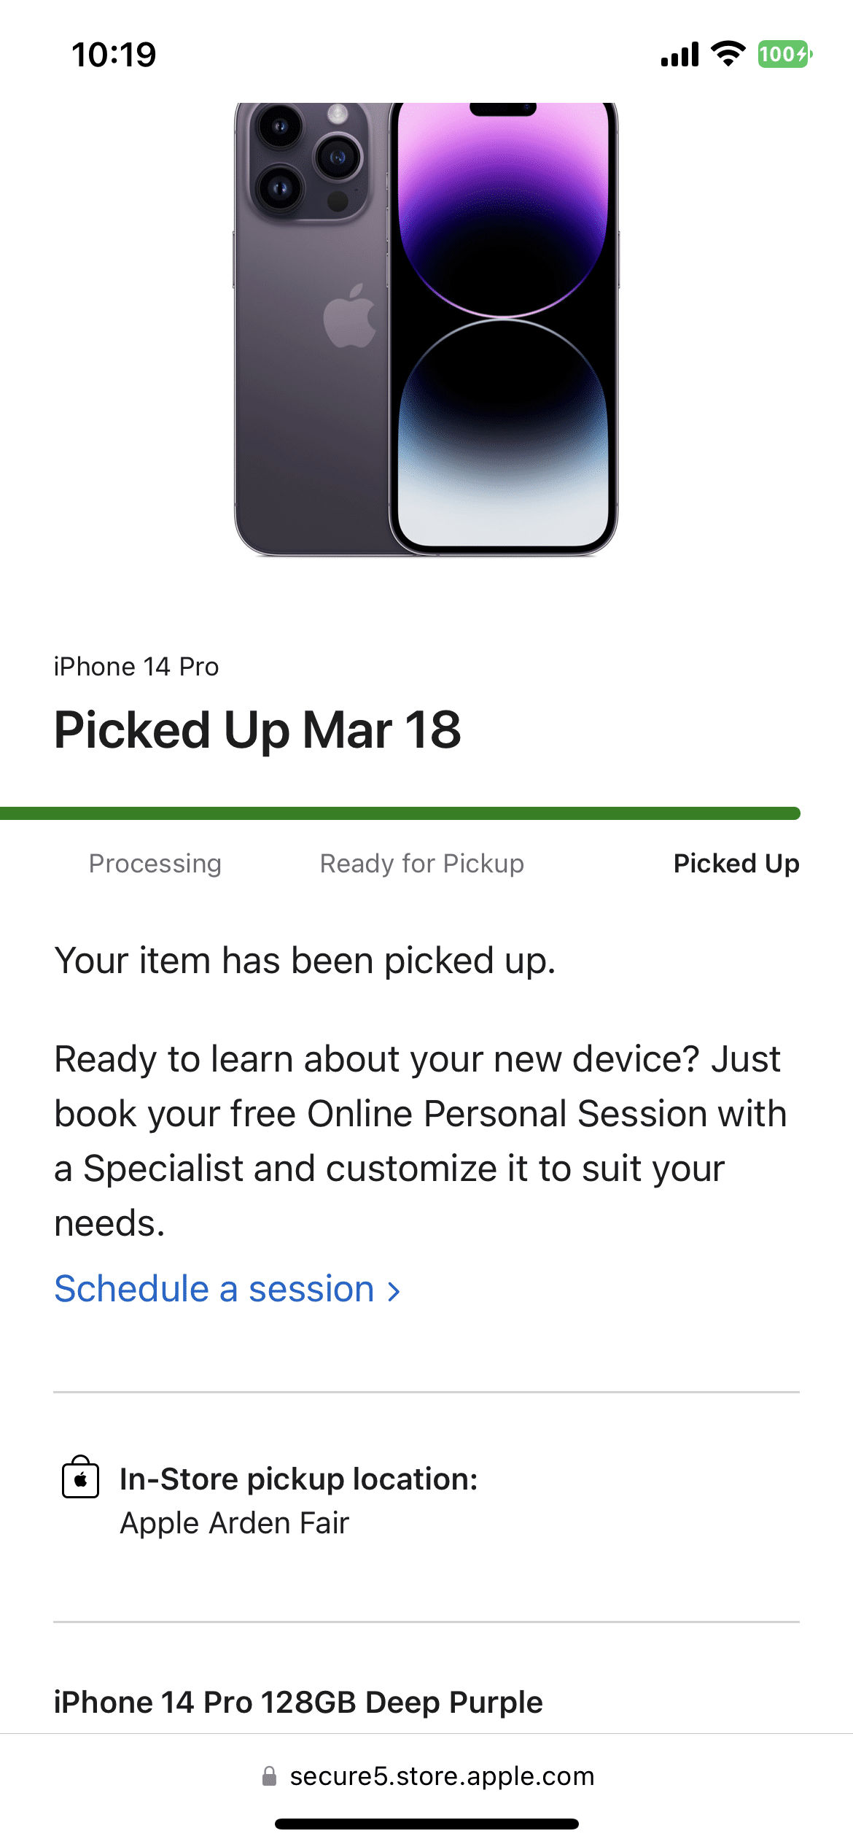
Task: Tap the secure5.store.apple.com address field
Action: (x=442, y=1776)
